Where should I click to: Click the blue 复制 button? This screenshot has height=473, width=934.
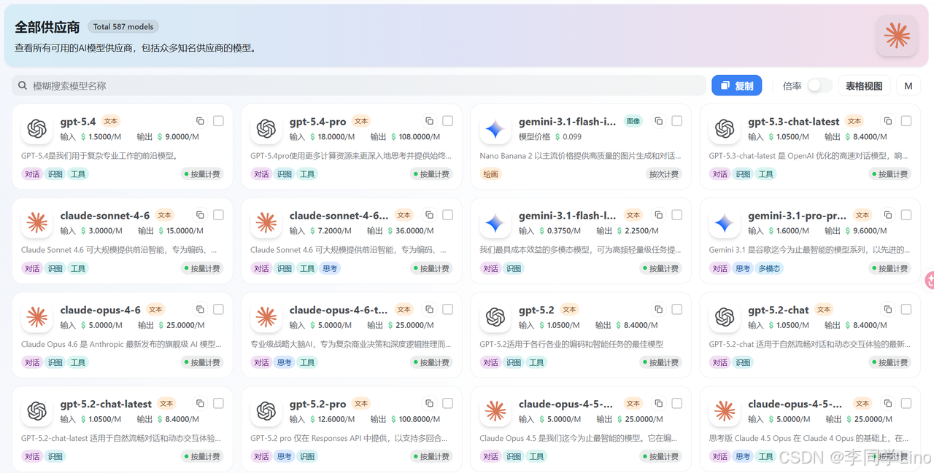coord(737,85)
